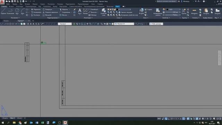
Task: Expand the Редактирование panel
Action: pyautogui.click(x=53, y=18)
